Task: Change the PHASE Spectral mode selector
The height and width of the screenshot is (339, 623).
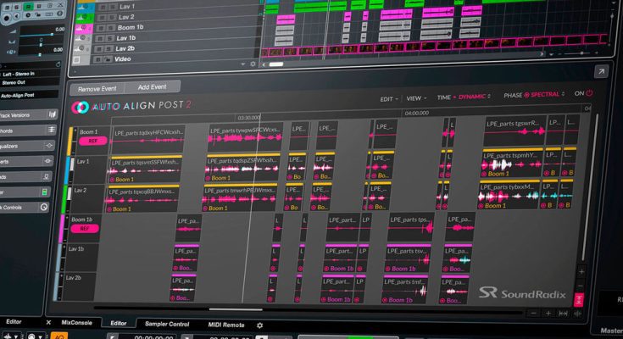Action: [542, 95]
